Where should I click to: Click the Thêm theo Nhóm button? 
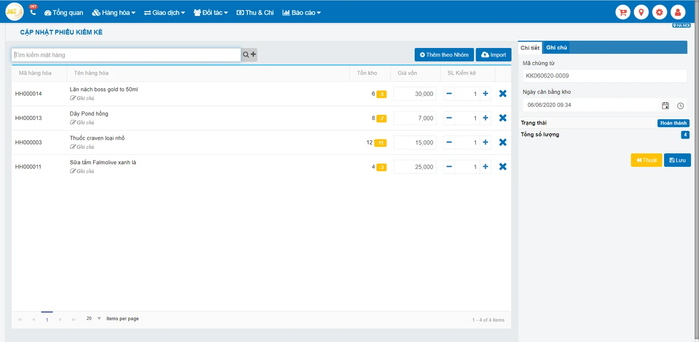pos(444,55)
